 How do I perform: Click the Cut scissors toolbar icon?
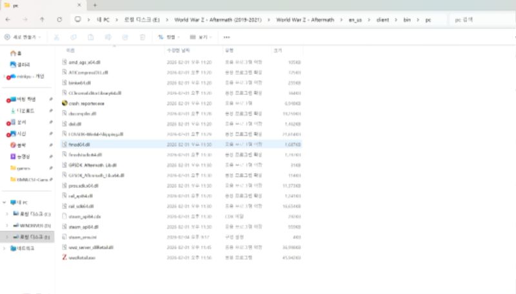pos(57,37)
